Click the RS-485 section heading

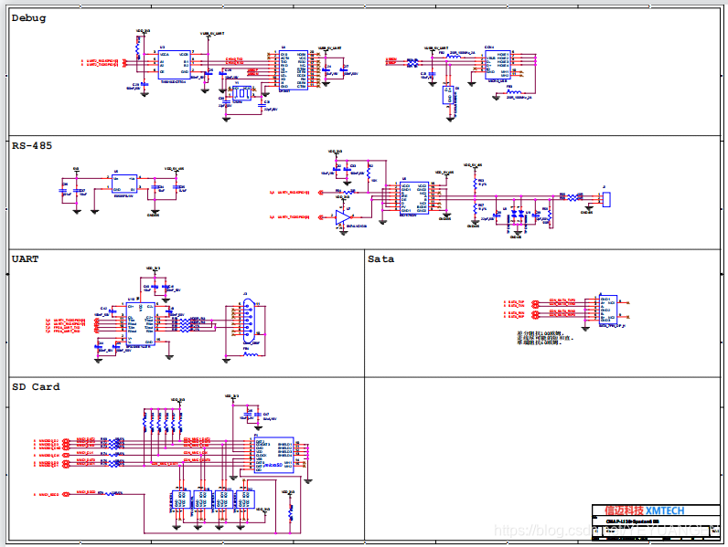pos(32,145)
